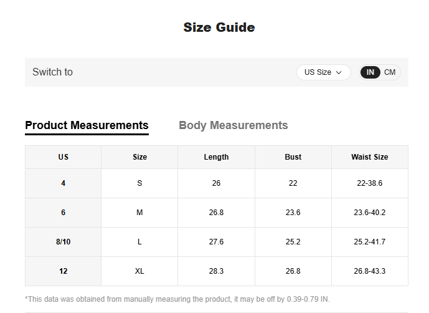Image resolution: width=429 pixels, height=313 pixels.
Task: Click the S size cell
Action: pyautogui.click(x=139, y=183)
